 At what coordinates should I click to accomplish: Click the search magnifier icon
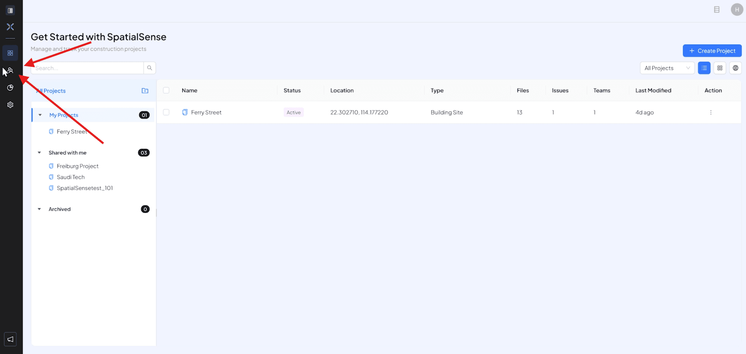coord(150,68)
